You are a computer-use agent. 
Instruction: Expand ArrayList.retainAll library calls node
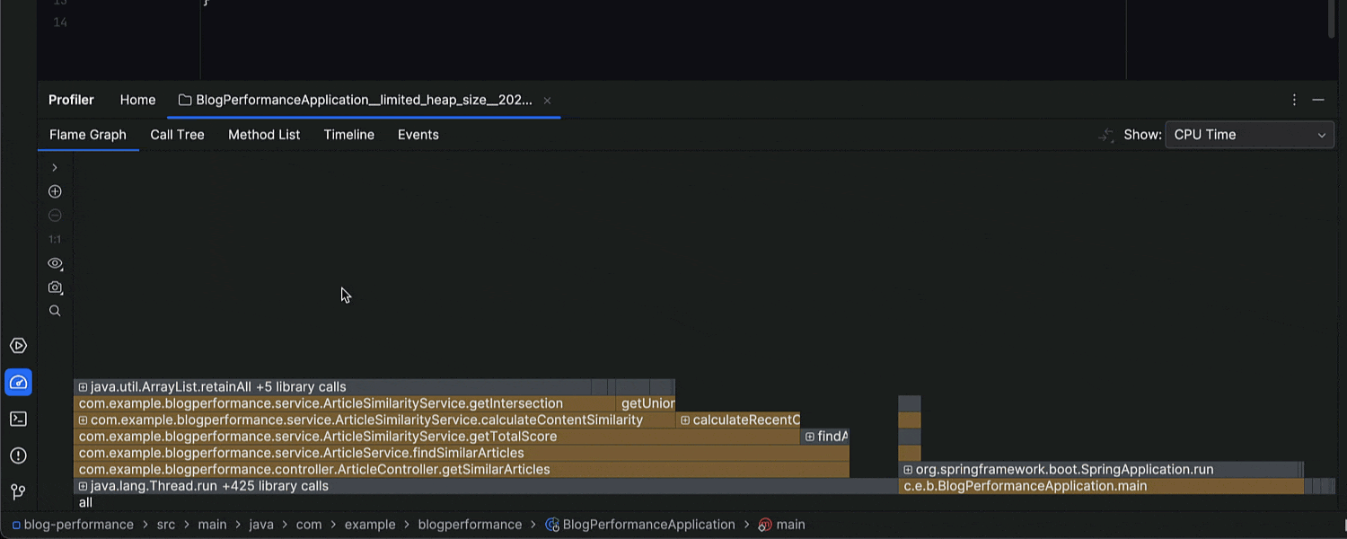click(x=83, y=386)
